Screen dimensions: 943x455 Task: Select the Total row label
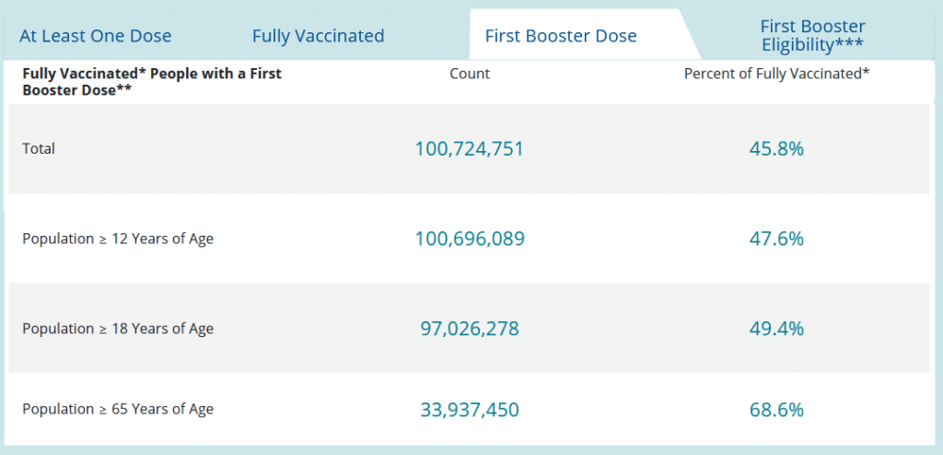pos(39,148)
